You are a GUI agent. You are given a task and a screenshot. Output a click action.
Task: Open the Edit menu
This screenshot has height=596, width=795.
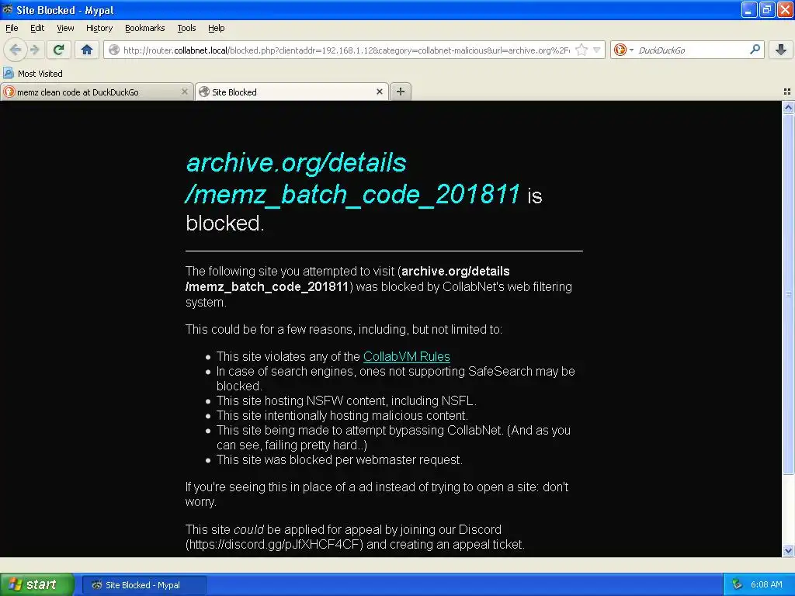pos(37,28)
